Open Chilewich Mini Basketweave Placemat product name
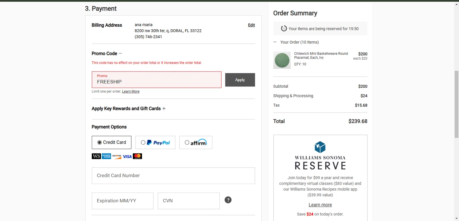The height and width of the screenshot is (221, 459). coord(321,55)
